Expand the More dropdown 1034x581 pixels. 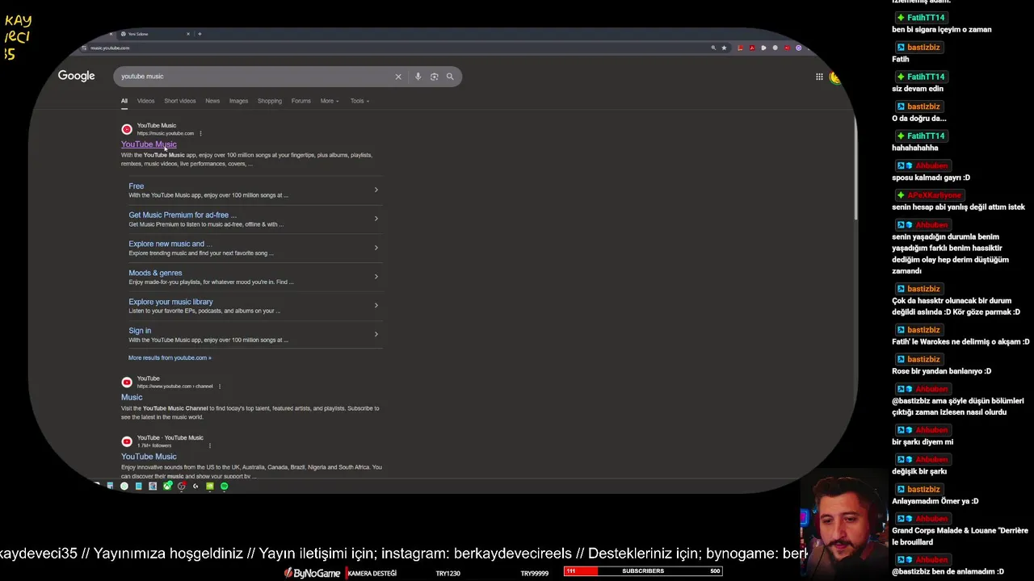coord(330,101)
